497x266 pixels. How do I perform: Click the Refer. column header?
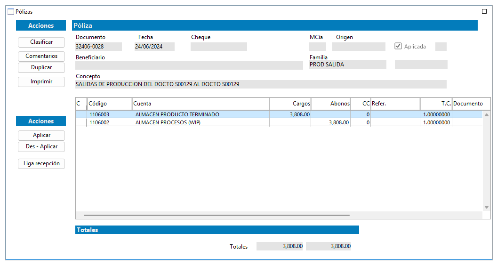[395, 104]
